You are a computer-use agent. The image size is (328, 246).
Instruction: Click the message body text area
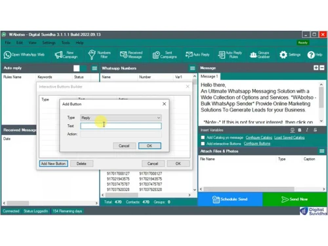pos(258,103)
